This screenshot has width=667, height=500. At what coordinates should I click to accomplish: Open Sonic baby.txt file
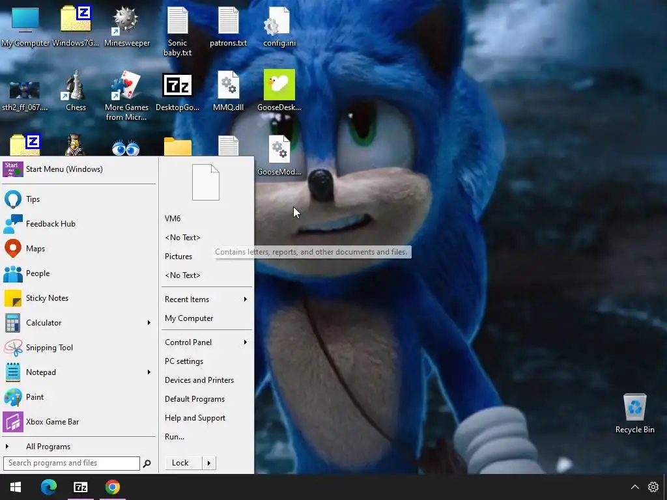point(177,31)
